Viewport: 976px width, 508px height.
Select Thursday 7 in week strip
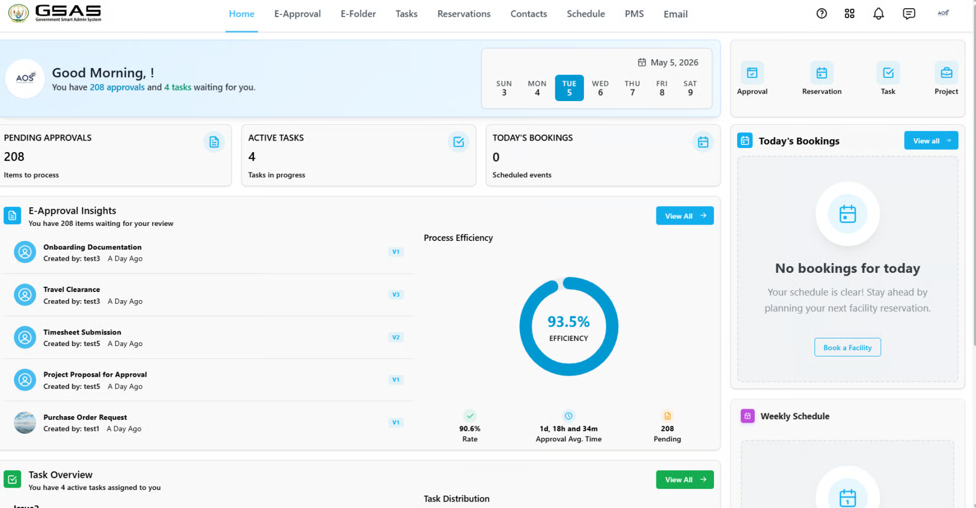pos(632,88)
